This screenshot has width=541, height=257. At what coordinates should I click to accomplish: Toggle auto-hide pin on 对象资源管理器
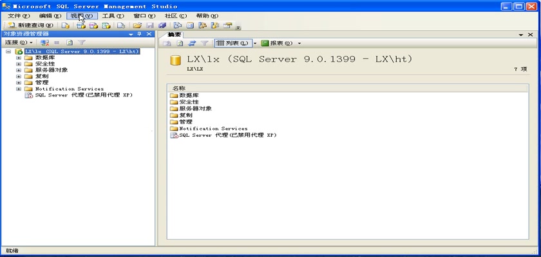[x=139, y=33]
